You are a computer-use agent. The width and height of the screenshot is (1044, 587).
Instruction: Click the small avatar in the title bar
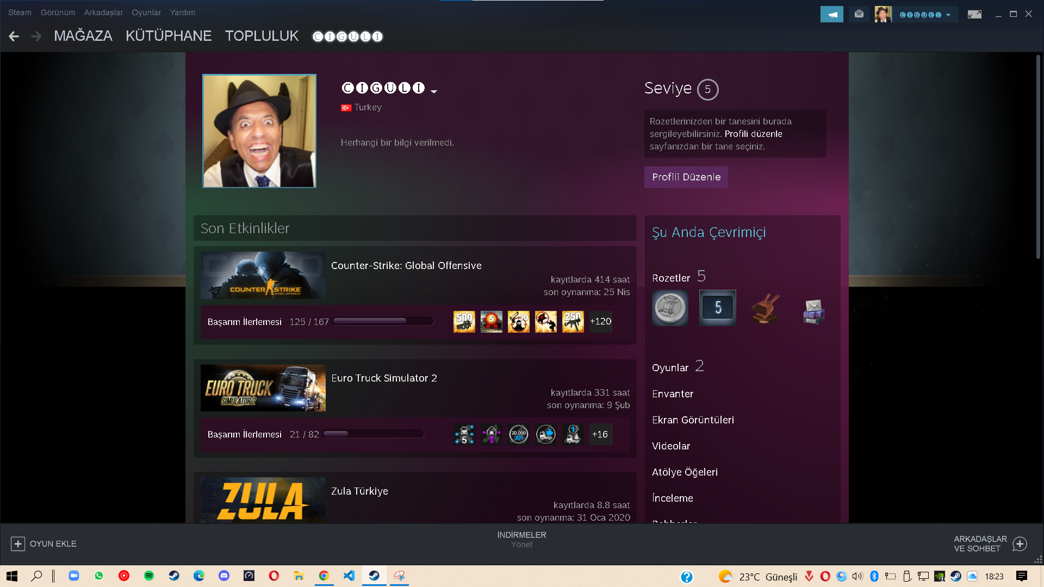point(883,14)
